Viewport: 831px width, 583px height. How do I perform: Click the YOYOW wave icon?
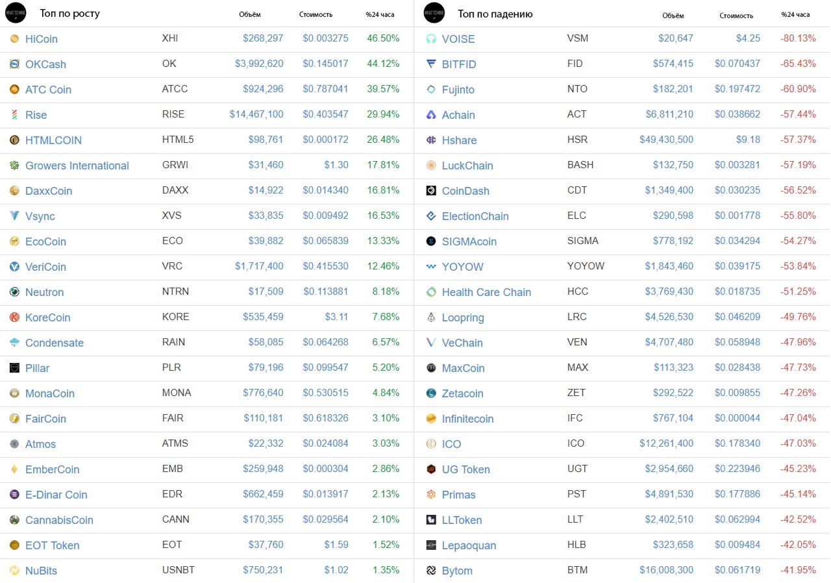(431, 267)
